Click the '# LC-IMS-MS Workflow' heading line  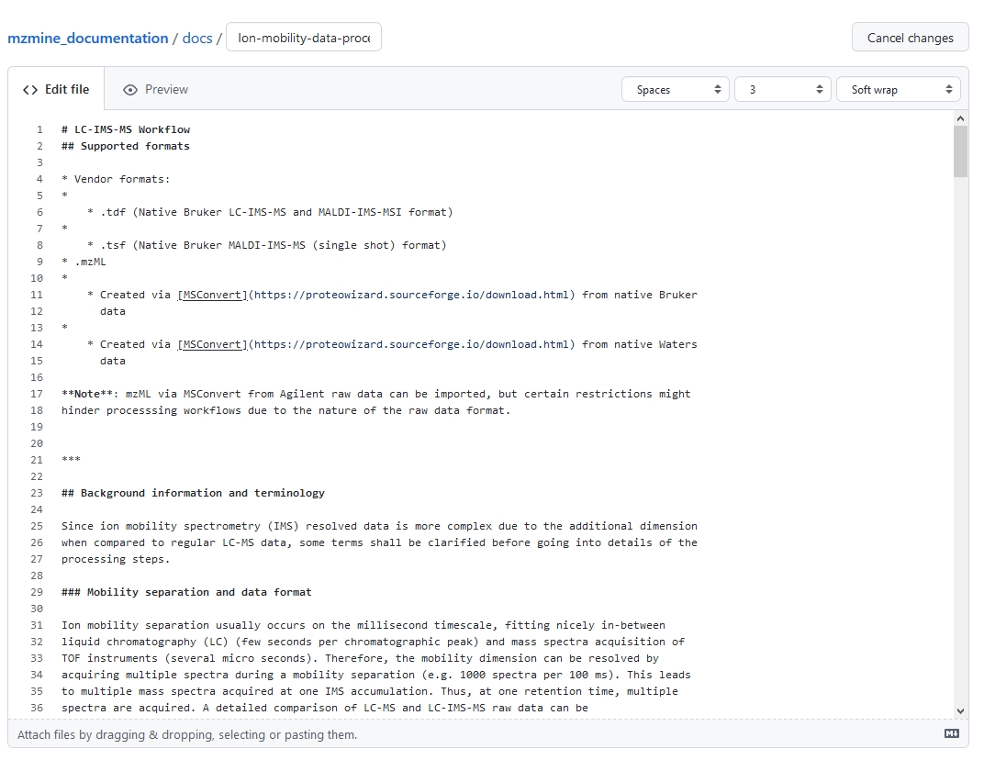126,129
